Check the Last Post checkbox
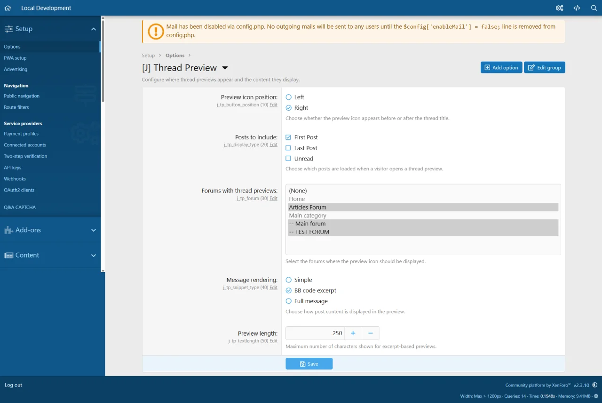 [288, 148]
